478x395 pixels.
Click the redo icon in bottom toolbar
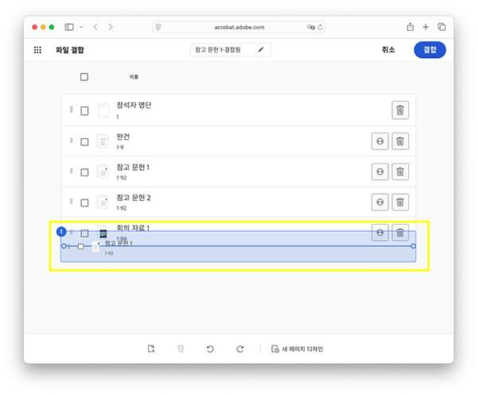click(240, 349)
